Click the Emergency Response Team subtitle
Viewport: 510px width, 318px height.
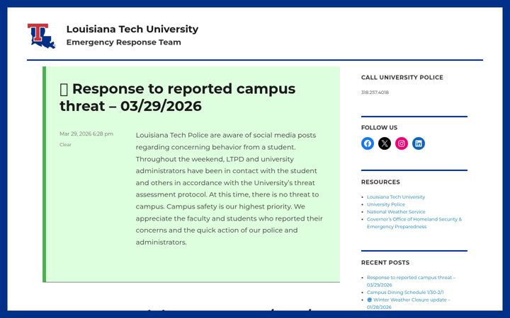[123, 42]
